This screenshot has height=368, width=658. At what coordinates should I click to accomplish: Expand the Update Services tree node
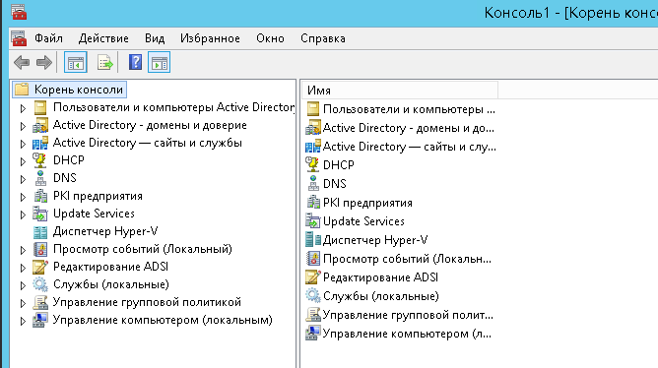(x=23, y=215)
